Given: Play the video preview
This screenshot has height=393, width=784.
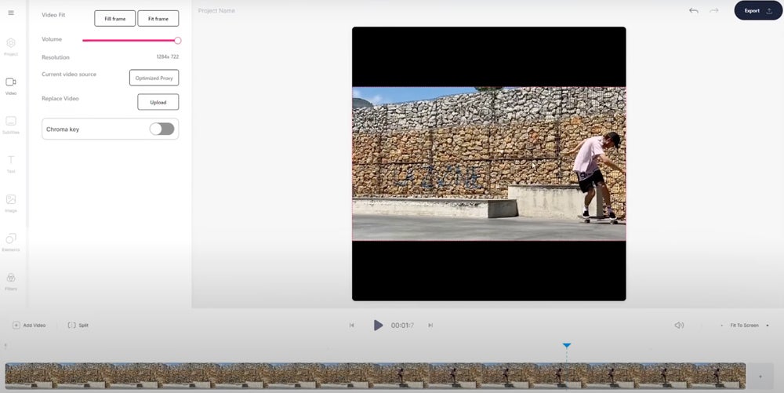Looking at the screenshot, I should 378,325.
